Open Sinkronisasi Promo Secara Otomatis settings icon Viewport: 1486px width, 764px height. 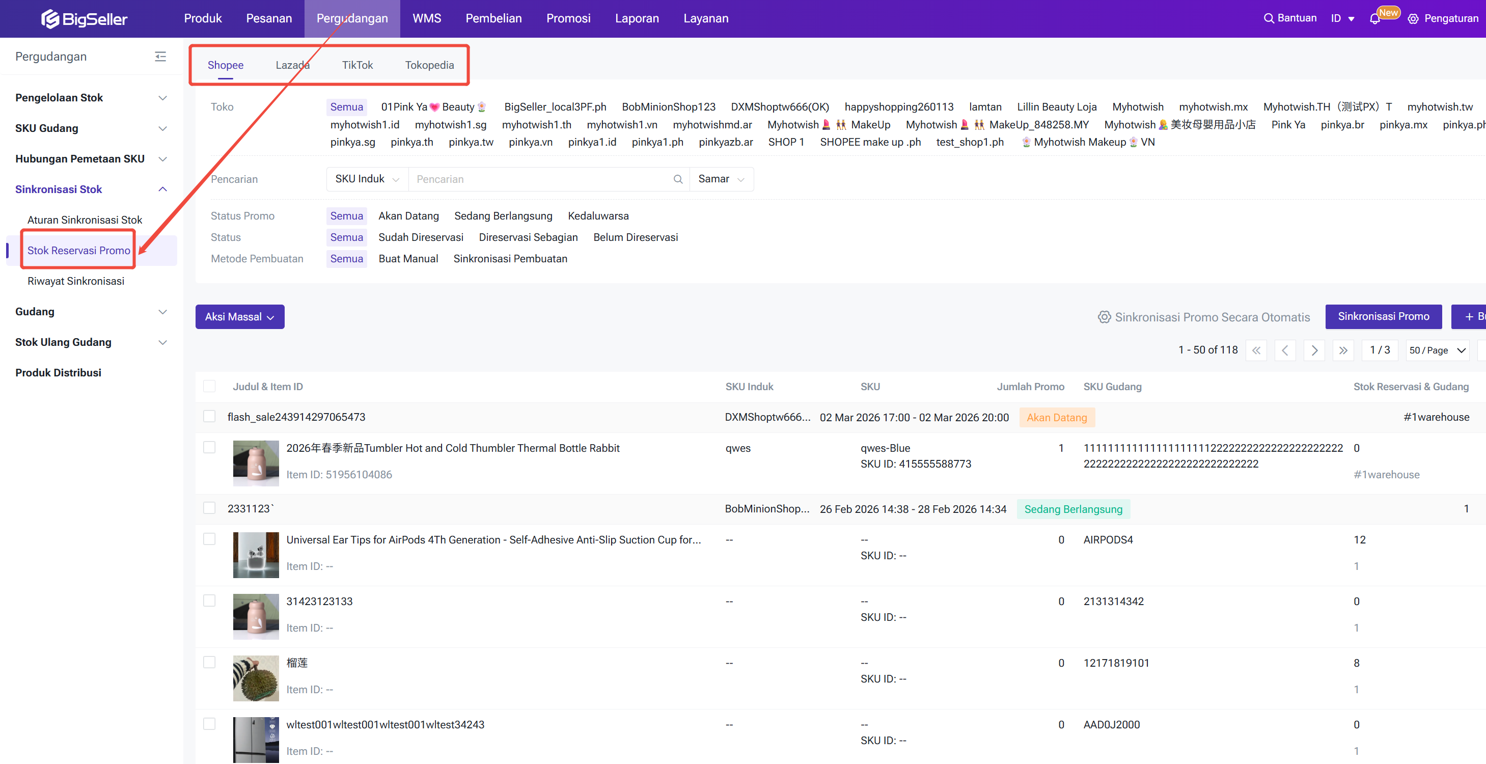point(1104,317)
